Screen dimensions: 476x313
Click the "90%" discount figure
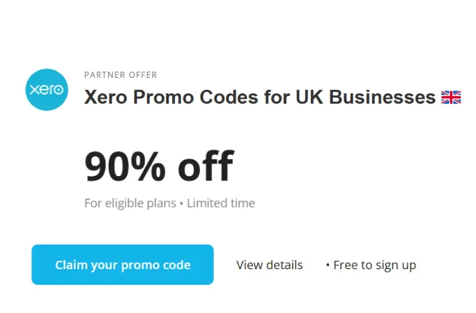pos(125,167)
